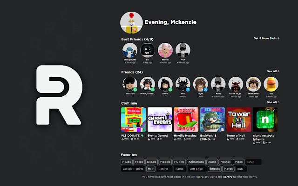Select the Faces favorites category
298x186 pixels.
coord(139,162)
